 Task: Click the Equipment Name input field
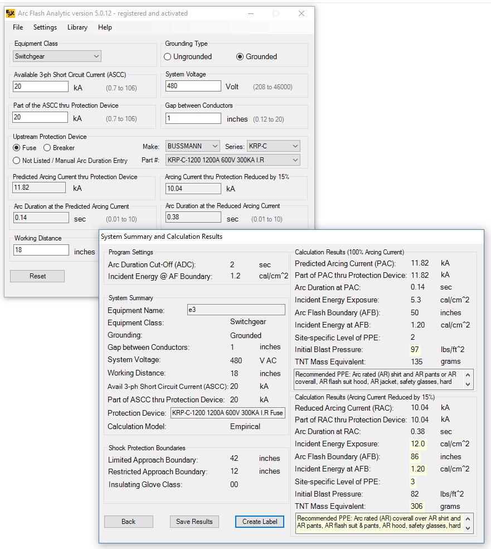[x=236, y=310]
